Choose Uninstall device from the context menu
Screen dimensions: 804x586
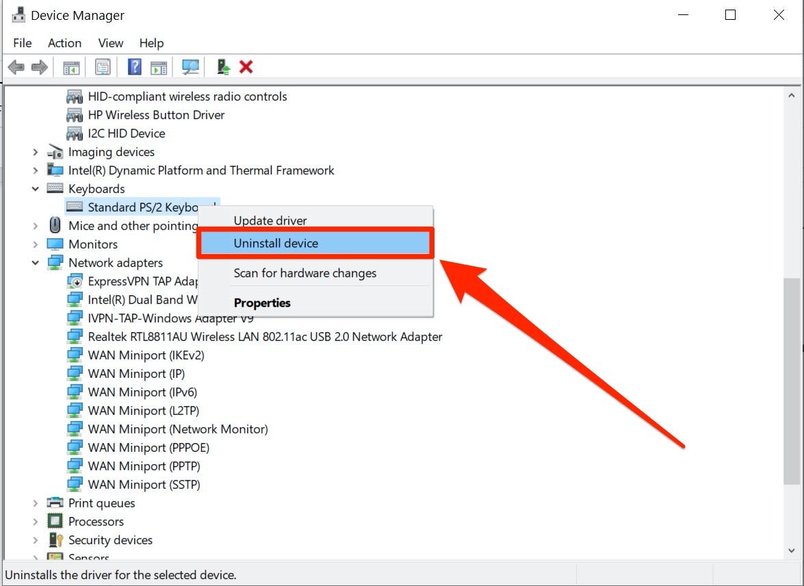pos(276,243)
